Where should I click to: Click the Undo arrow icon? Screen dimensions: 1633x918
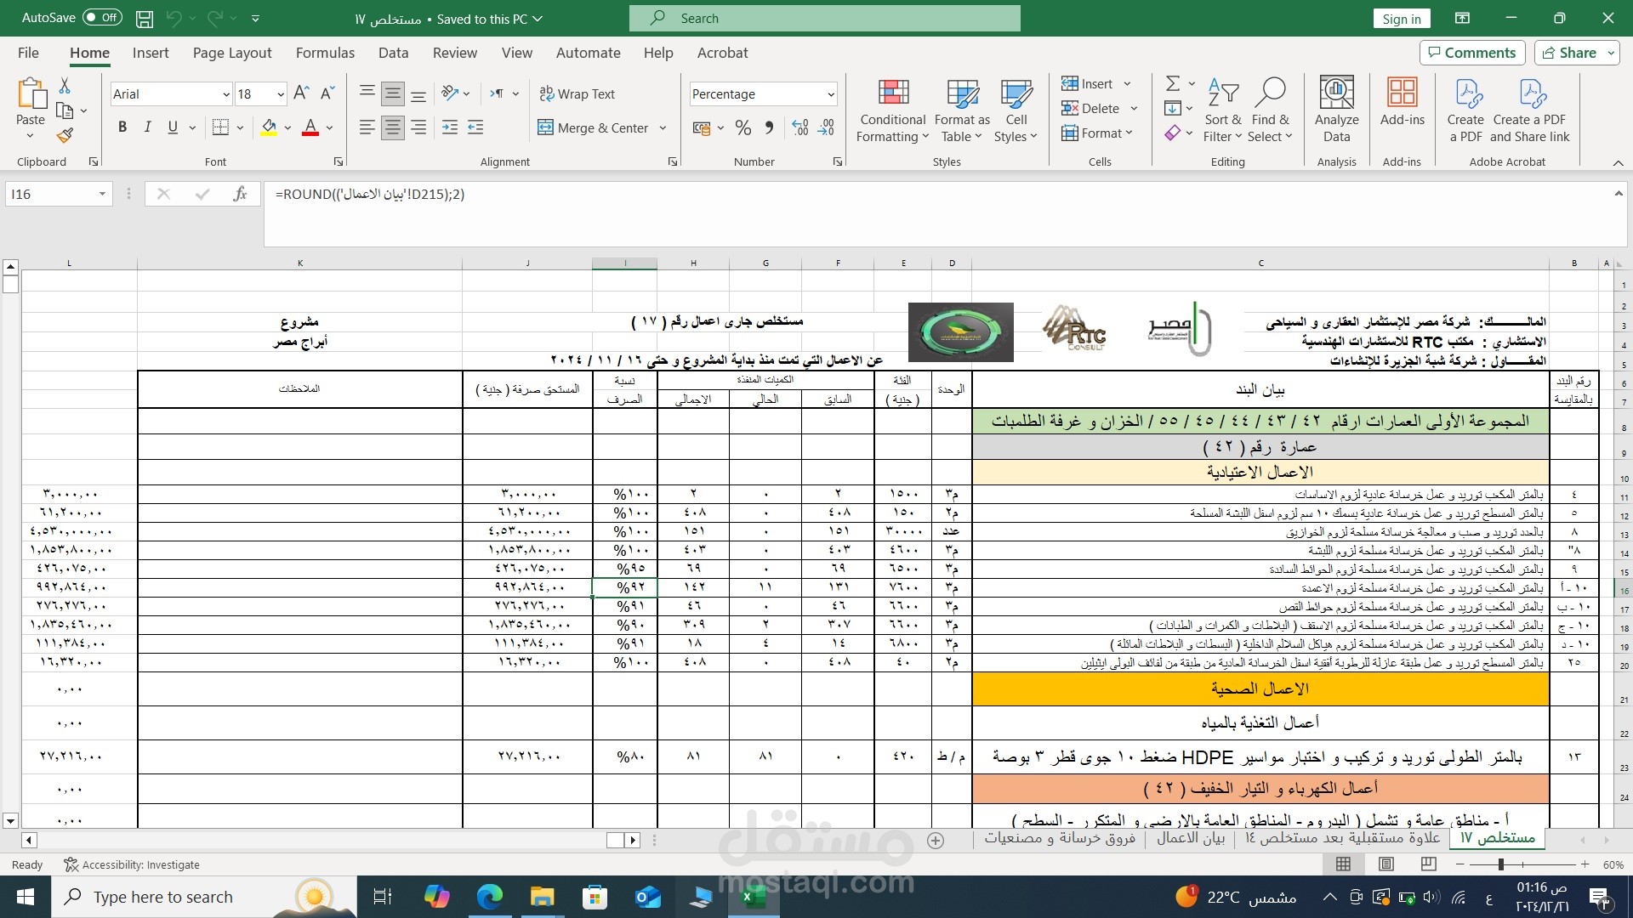(174, 18)
